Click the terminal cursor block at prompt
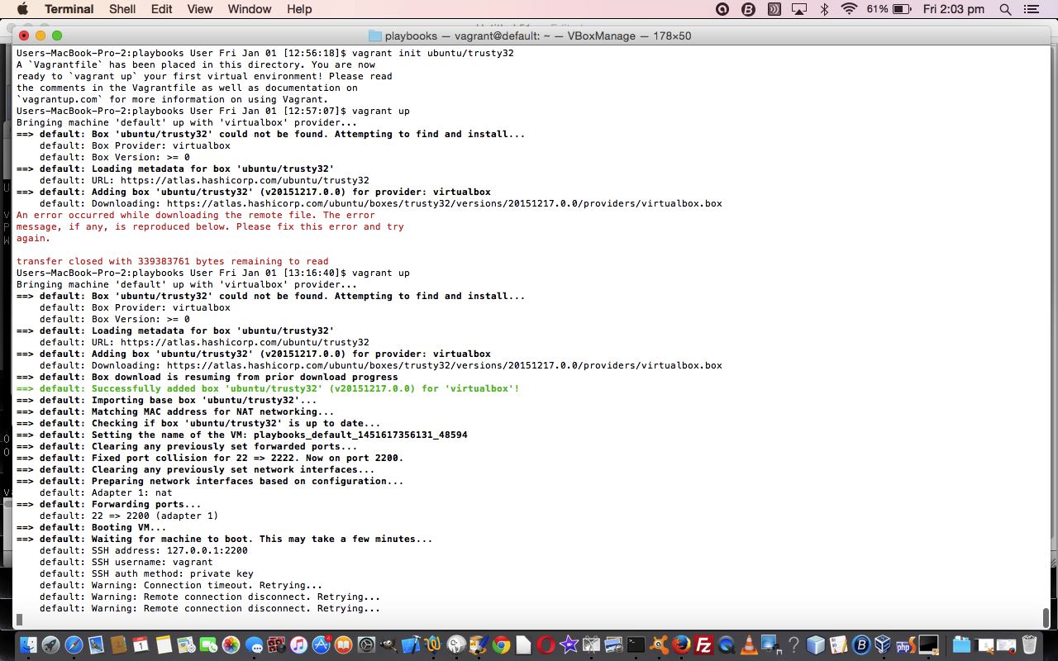The width and height of the screenshot is (1058, 661). click(19, 620)
